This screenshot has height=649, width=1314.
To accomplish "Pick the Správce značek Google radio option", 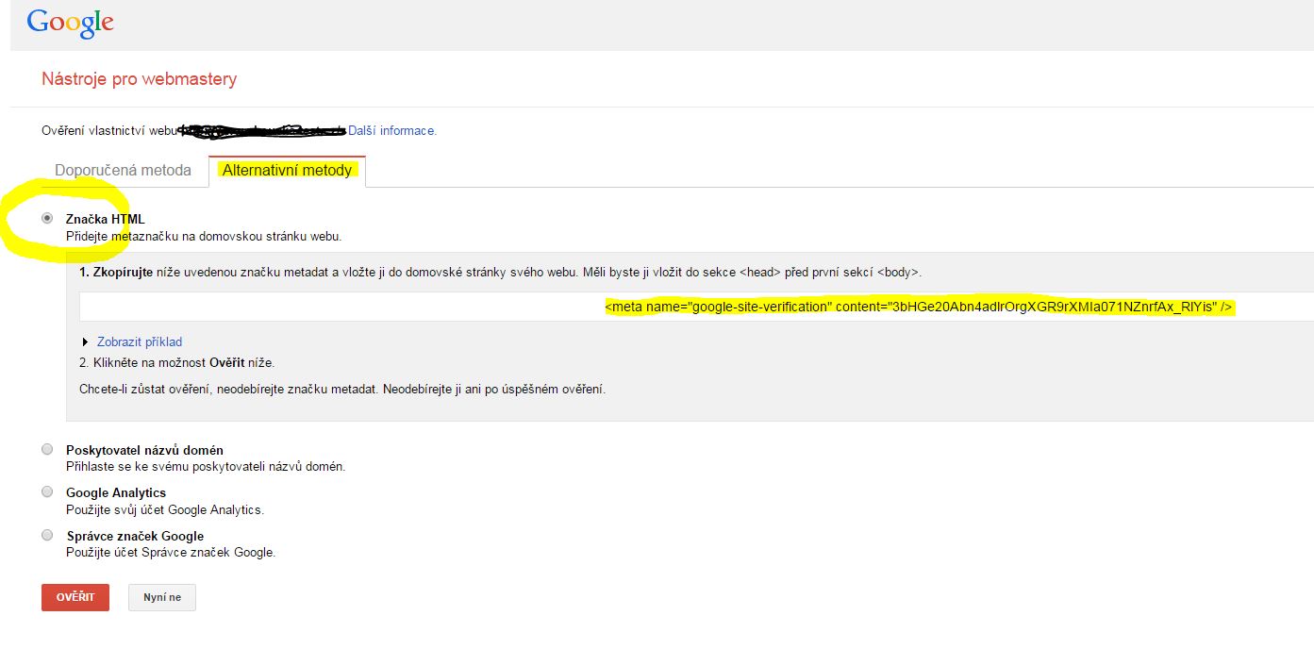I will point(47,535).
